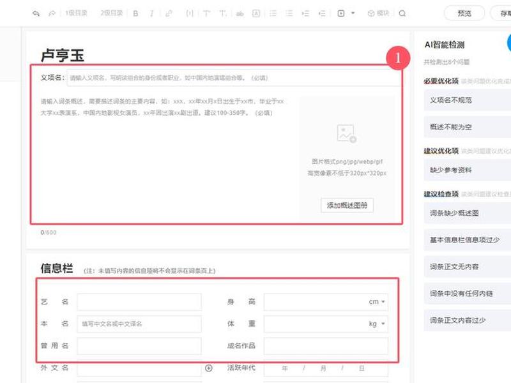Click the 义项名 input field

(234, 78)
